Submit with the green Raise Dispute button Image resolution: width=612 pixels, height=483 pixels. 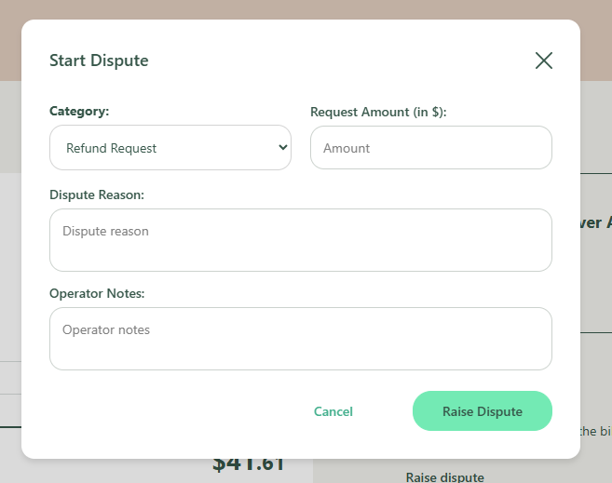pyautogui.click(x=482, y=411)
